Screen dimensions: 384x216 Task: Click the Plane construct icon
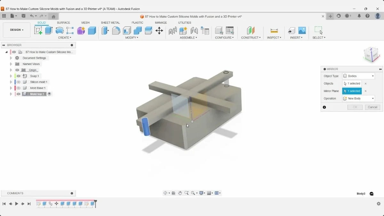pos(251,30)
